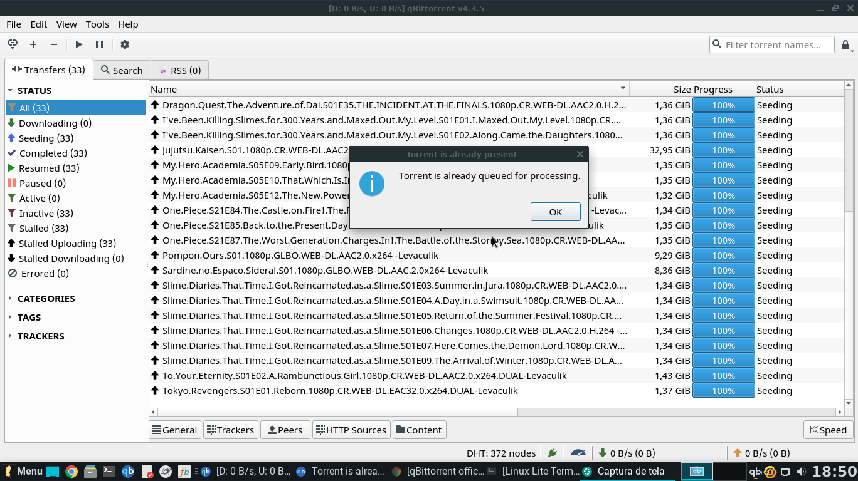Image resolution: width=858 pixels, height=481 pixels.
Task: Close the Torrent is already present dialog
Action: click(580, 154)
